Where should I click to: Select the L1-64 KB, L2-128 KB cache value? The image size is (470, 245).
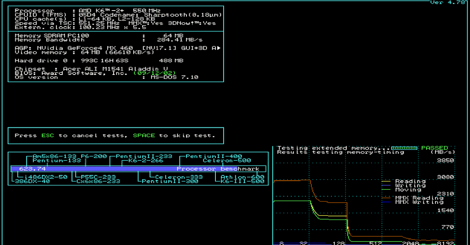[x=117, y=19]
